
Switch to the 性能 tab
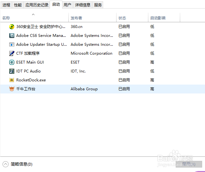(18, 5)
